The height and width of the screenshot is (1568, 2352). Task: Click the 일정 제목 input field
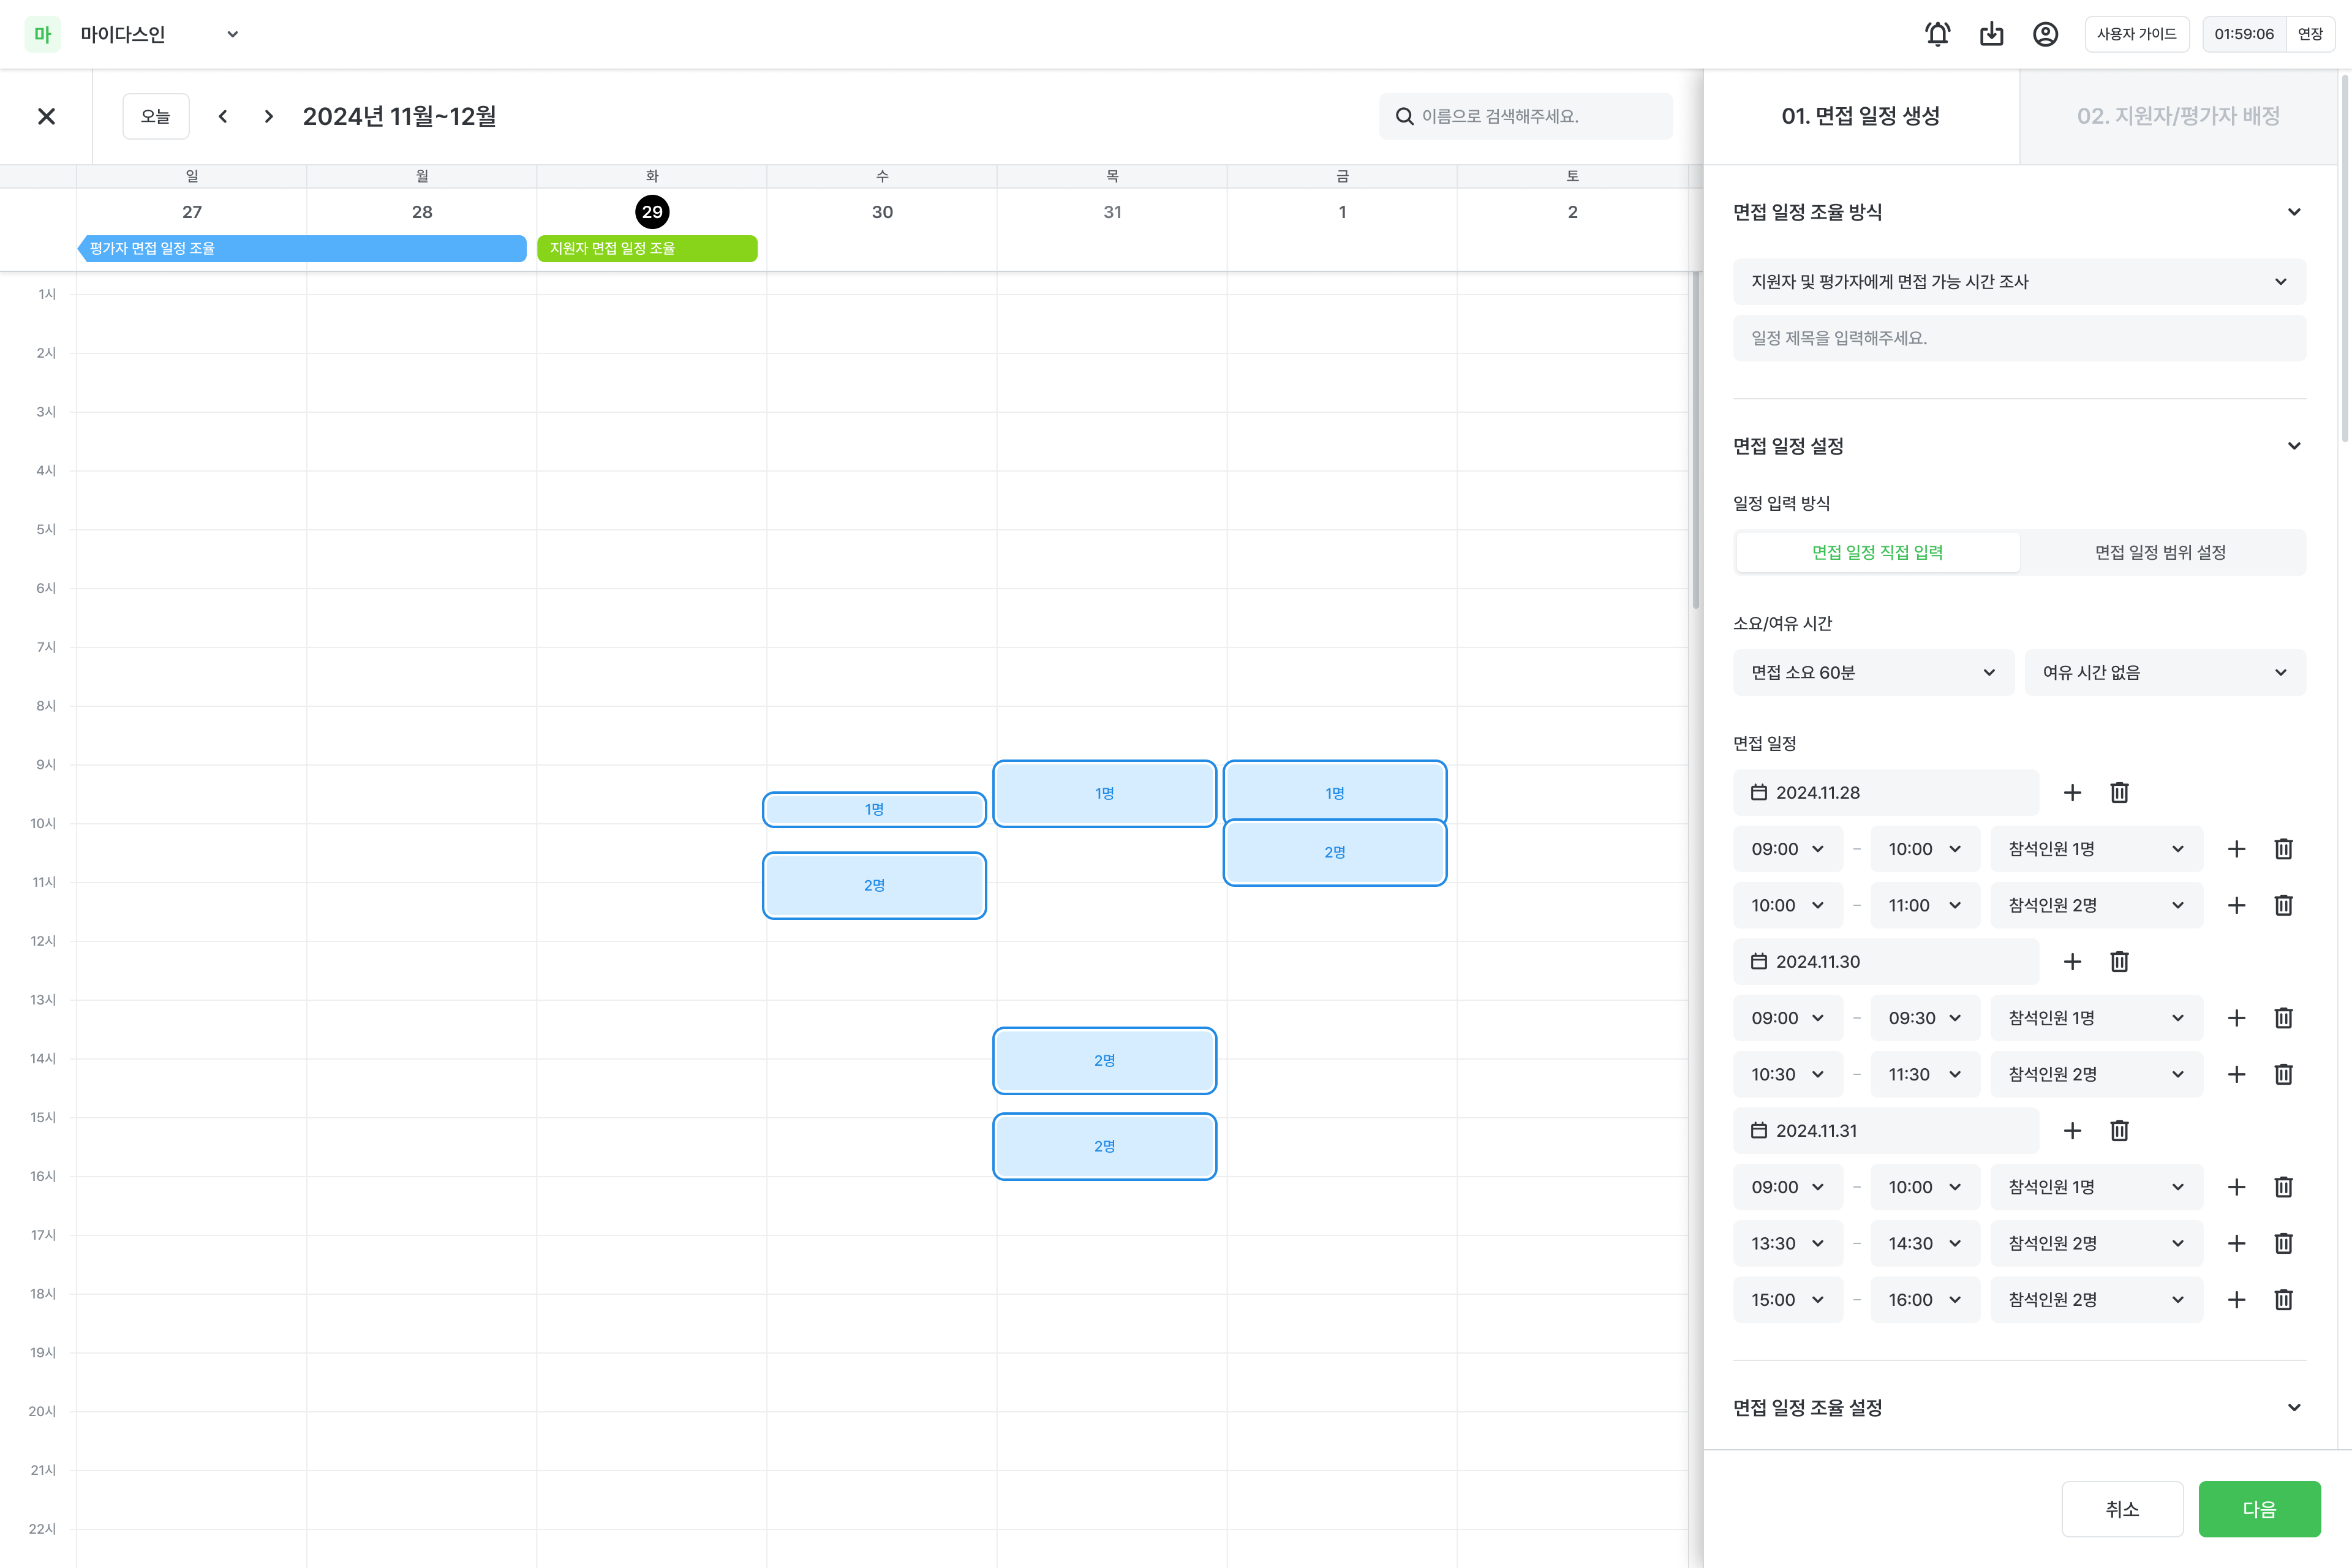coord(2018,338)
